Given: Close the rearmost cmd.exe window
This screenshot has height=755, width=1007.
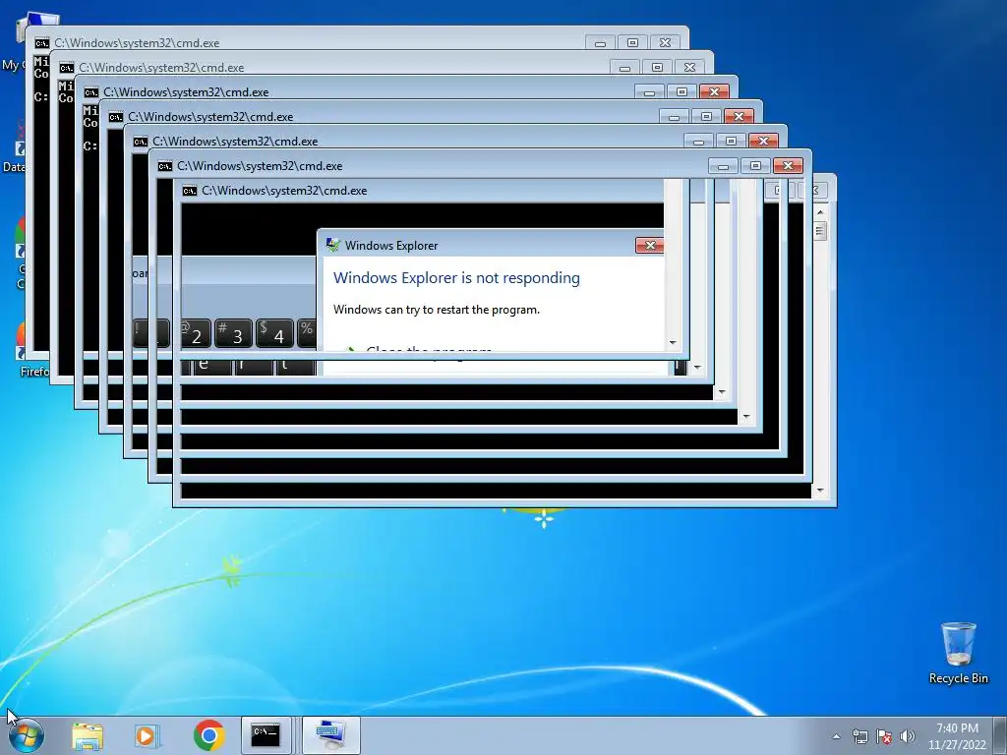Looking at the screenshot, I should coord(666,42).
